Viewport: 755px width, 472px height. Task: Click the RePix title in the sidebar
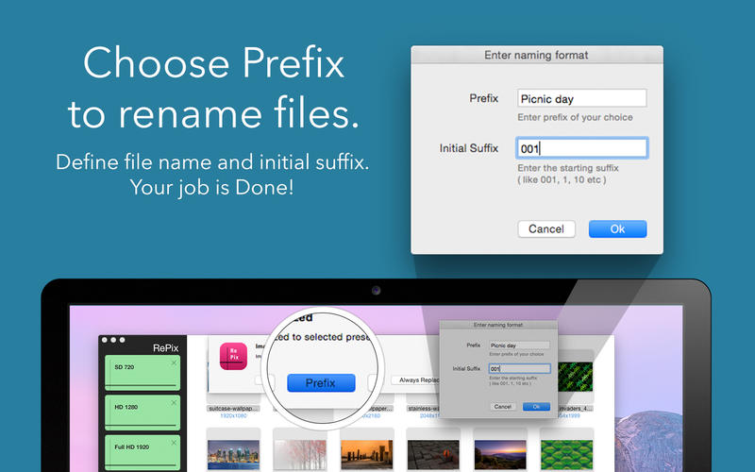pos(166,347)
